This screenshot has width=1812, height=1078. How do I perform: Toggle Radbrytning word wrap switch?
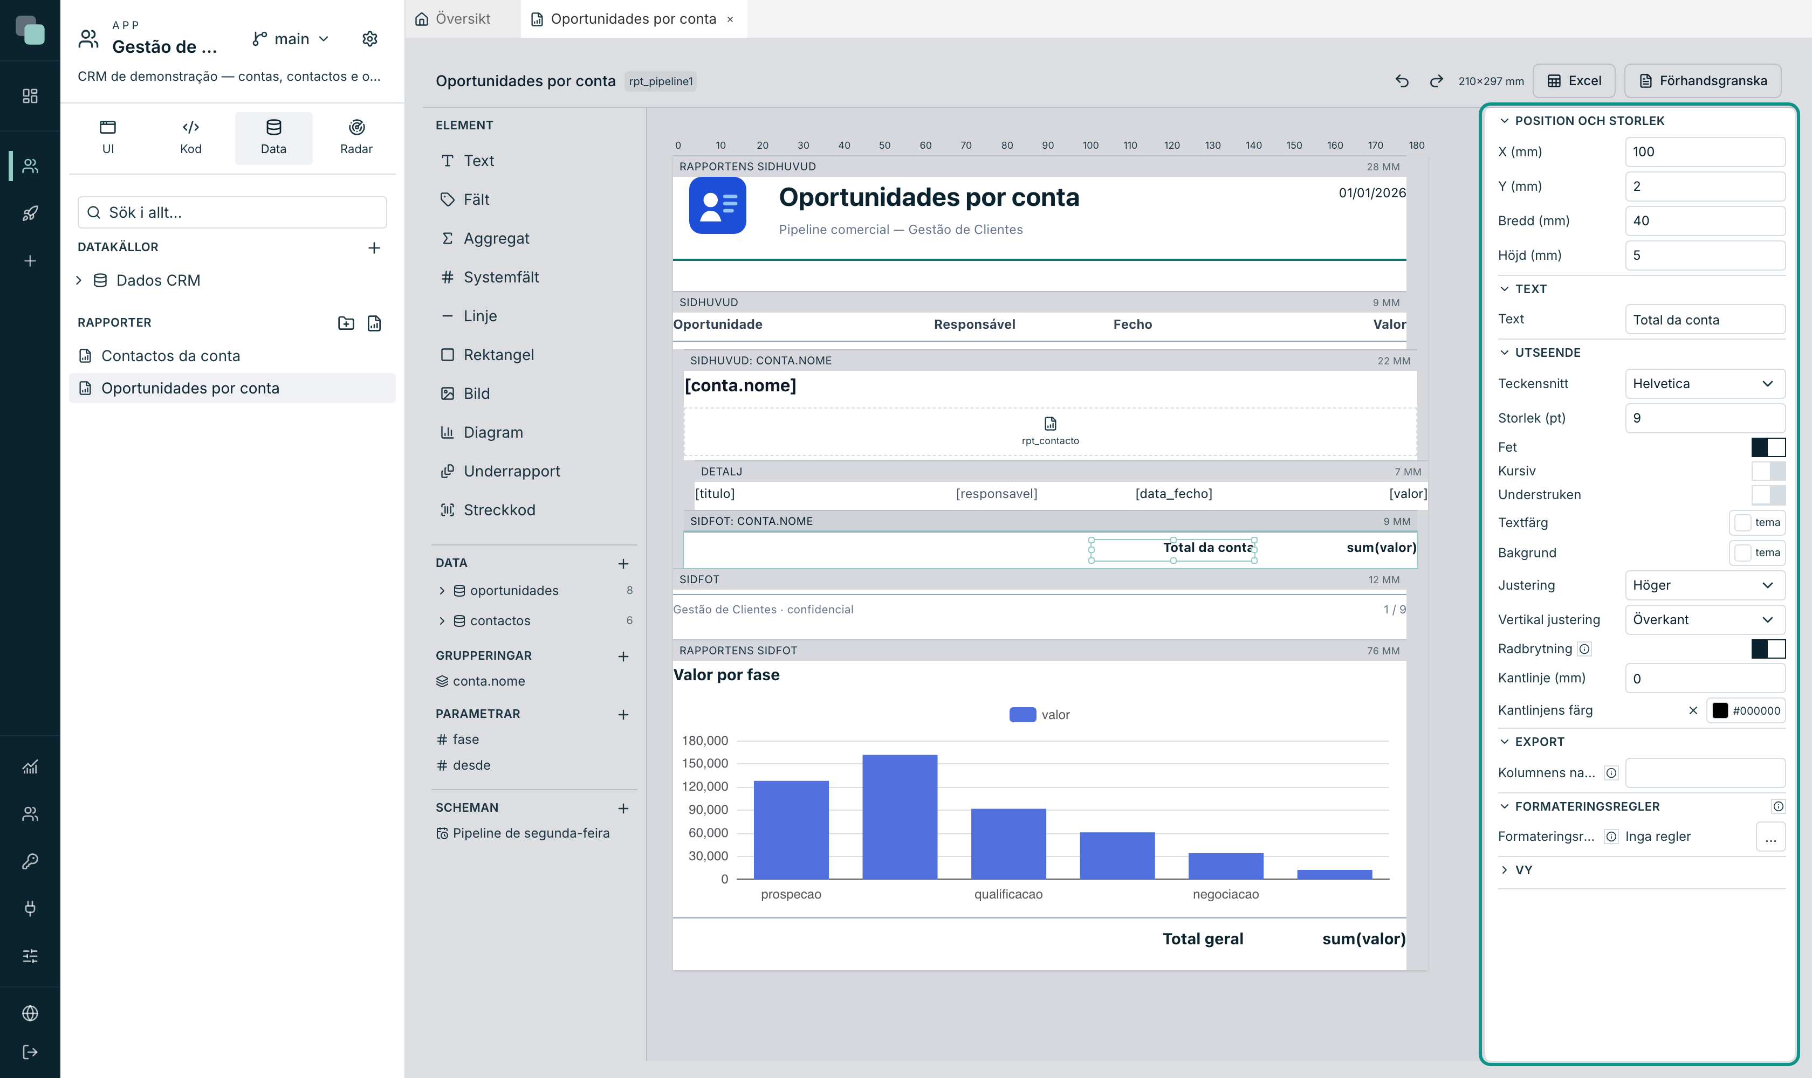pos(1768,649)
